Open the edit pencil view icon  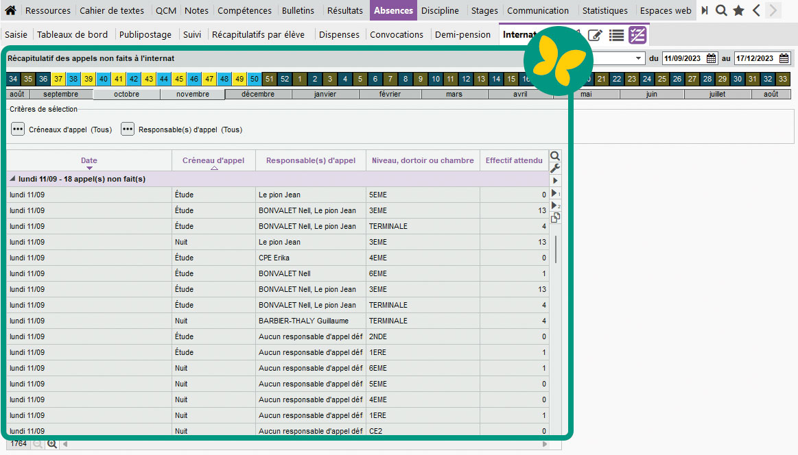pyautogui.click(x=596, y=35)
